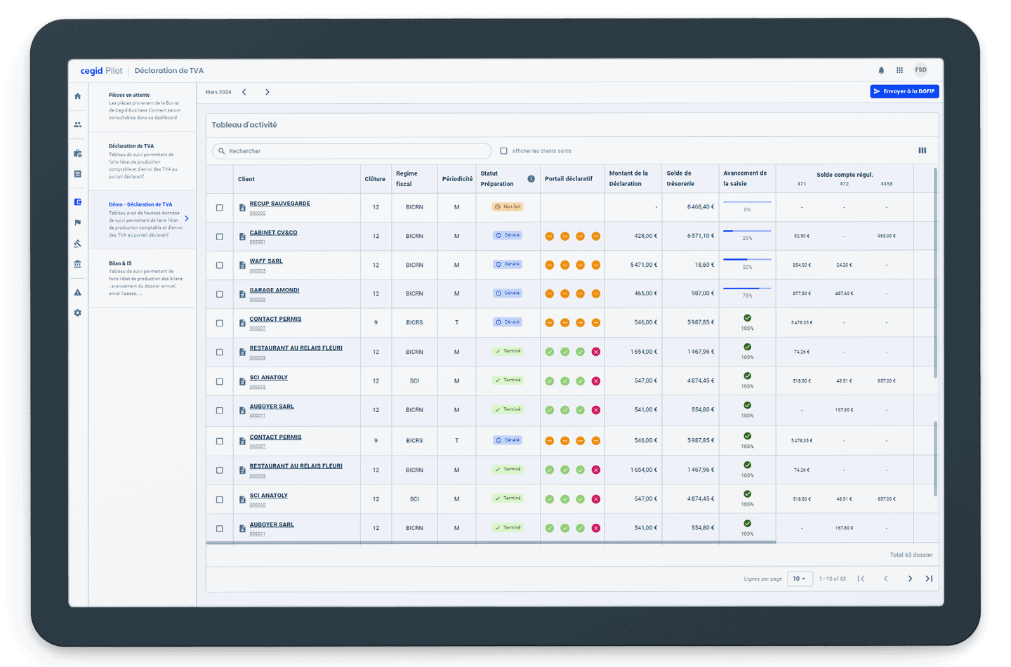Tick the WAFF SARL row checkbox
The height and width of the screenshot is (667, 1011).
coord(220,265)
